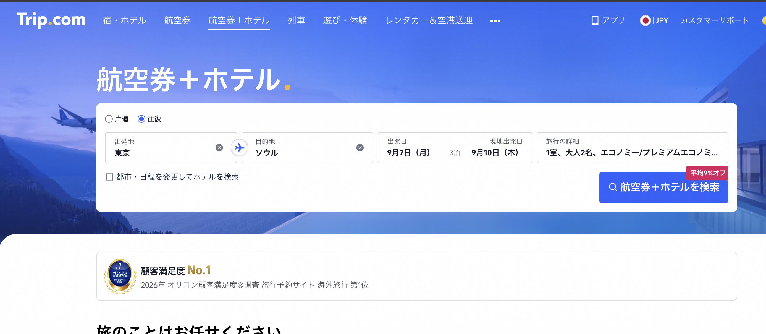Clear the 東京 departure field
This screenshot has height=334, width=766.
click(219, 148)
